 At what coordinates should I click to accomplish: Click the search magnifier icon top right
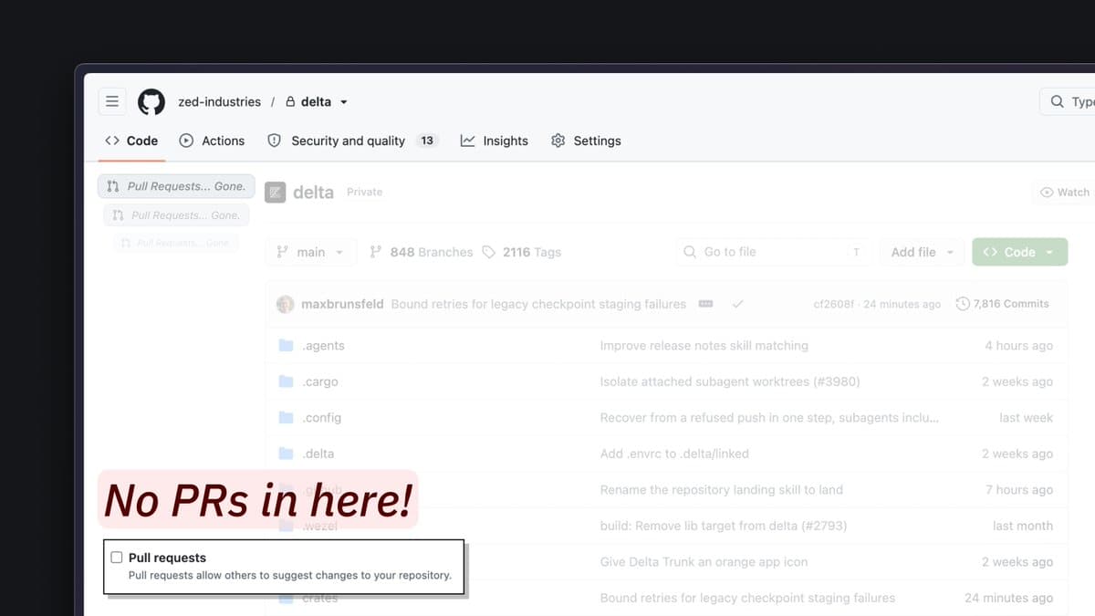(x=1057, y=101)
